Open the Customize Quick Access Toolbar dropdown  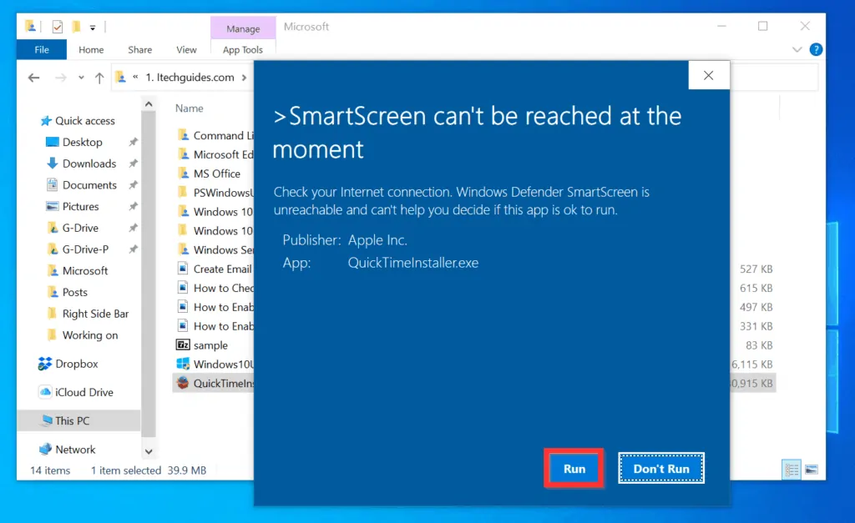[94, 26]
